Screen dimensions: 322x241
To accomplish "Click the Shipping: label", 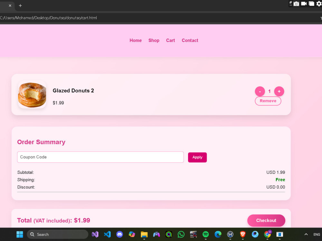I will click(26, 180).
